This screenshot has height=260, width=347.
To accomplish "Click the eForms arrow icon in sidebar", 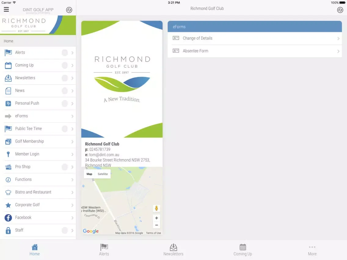I will click(x=8, y=116).
